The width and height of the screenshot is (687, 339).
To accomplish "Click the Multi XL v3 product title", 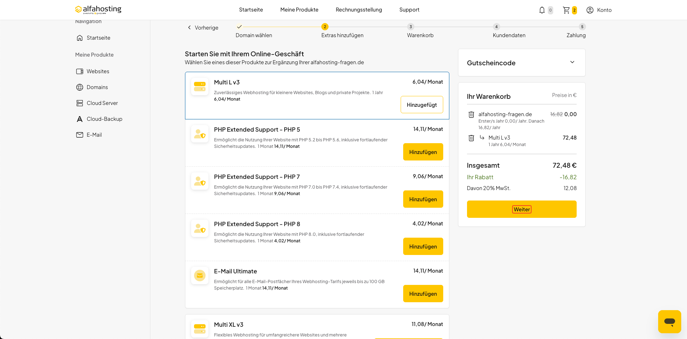I will (229, 325).
